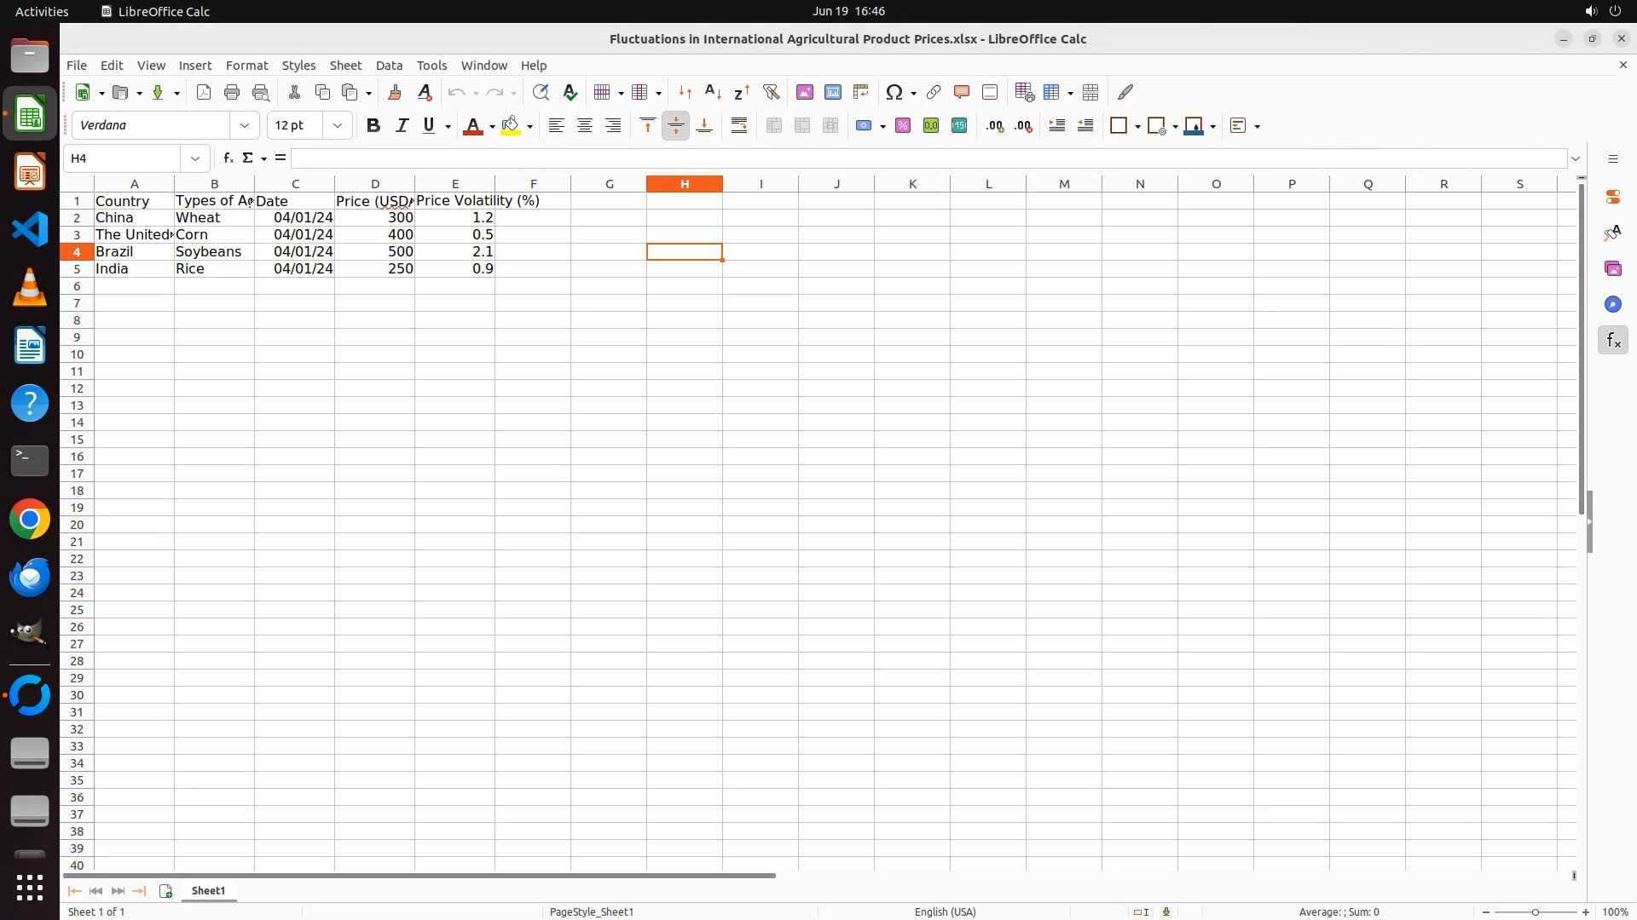Open the Special Character icon
1637x920 pixels.
894,92
